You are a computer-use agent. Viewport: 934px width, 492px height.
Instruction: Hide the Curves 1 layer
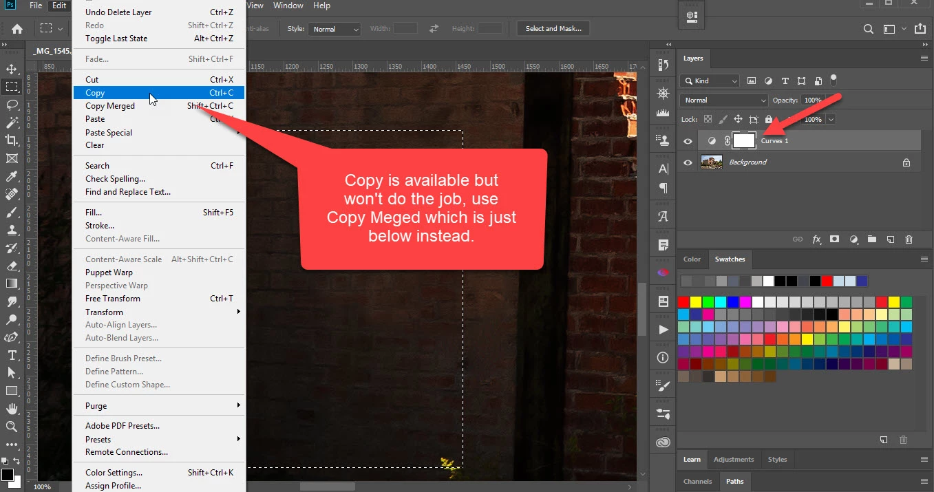coord(688,141)
